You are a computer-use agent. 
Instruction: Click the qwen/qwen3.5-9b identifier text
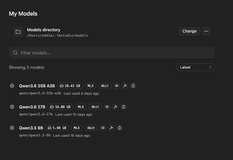pyautogui.click(x=35, y=135)
